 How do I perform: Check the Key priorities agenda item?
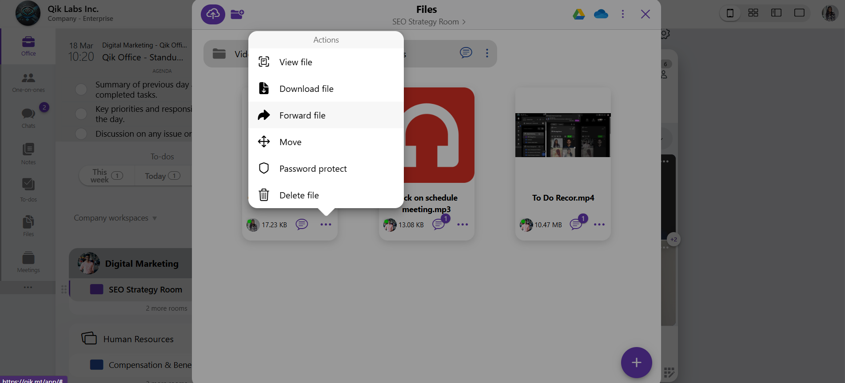point(81,114)
